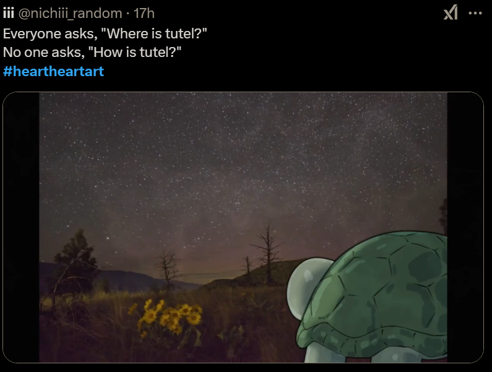This screenshot has height=372, width=492.
Task: Click the right black letterbox bar
Action: 465,227
